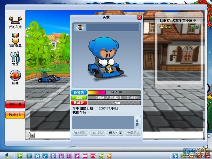This screenshot has width=212, height=159.
Task: Click the 我的车队 label
Action: (x=79, y=112)
